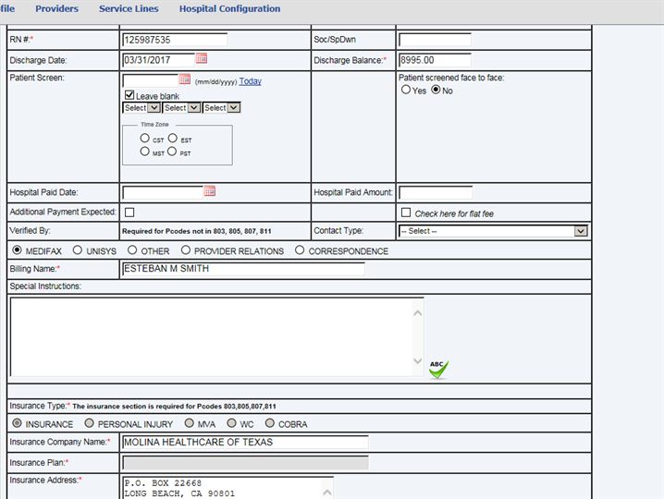This screenshot has width=664, height=499.
Task: Open the Providers menu
Action: [x=56, y=9]
